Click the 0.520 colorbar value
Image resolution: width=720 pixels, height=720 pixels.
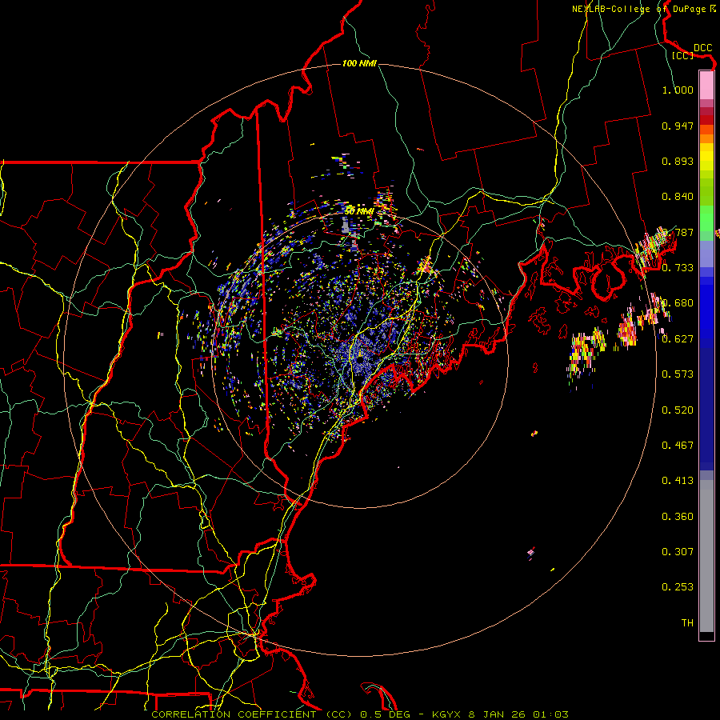678,410
